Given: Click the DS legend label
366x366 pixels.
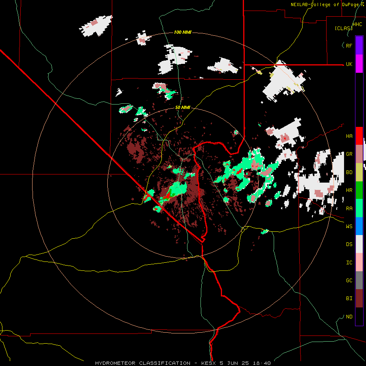Looking at the screenshot, I should coord(349,244).
